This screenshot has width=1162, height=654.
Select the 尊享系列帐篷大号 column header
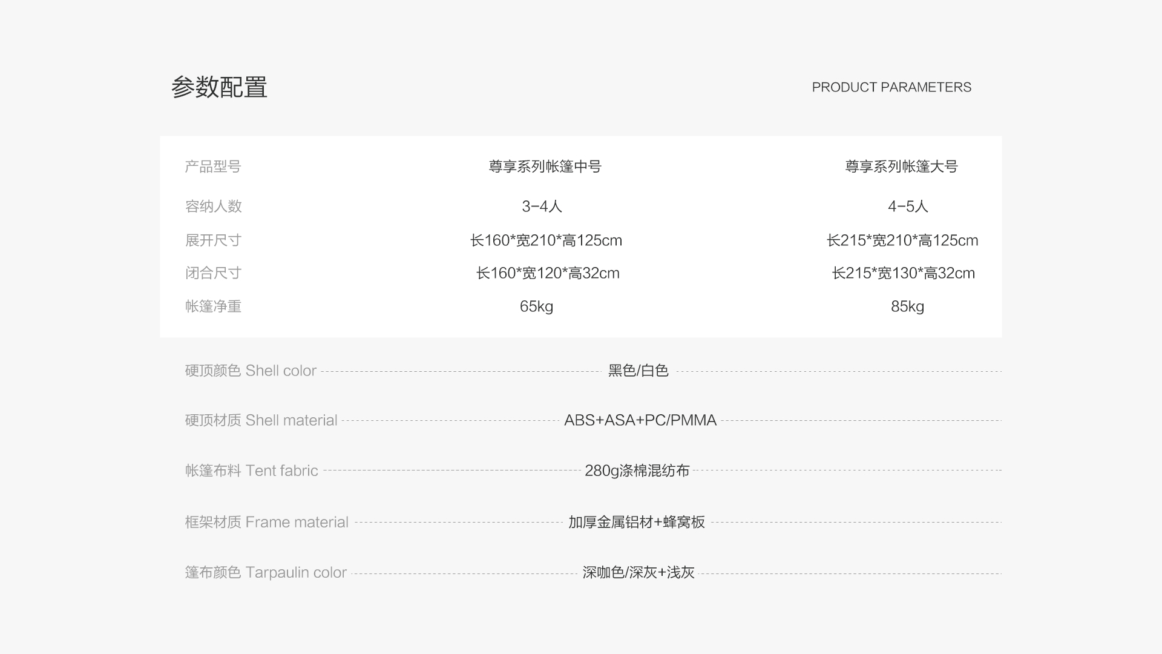click(901, 167)
